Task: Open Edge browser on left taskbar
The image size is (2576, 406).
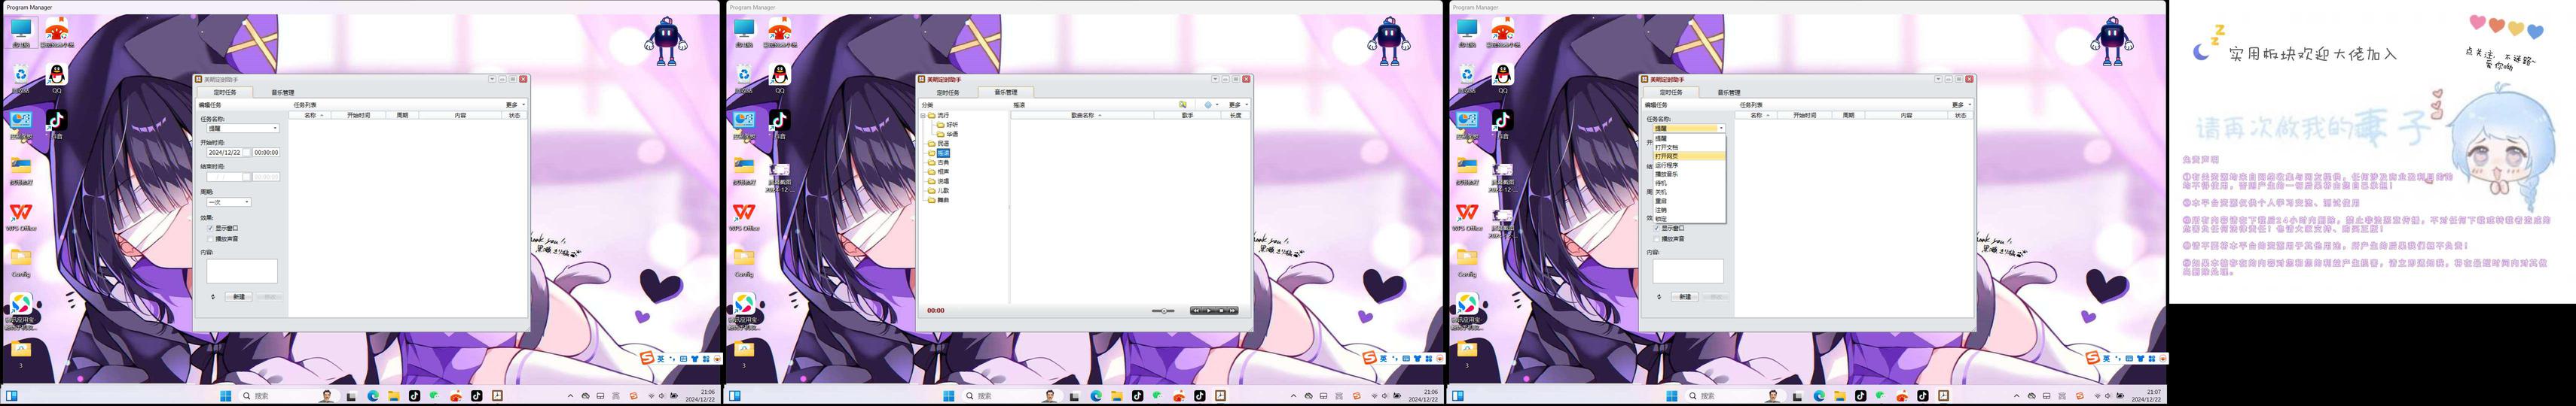Action: pos(373,396)
